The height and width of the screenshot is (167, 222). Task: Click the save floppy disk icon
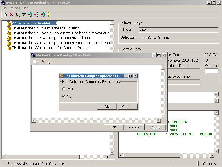click(x=17, y=15)
